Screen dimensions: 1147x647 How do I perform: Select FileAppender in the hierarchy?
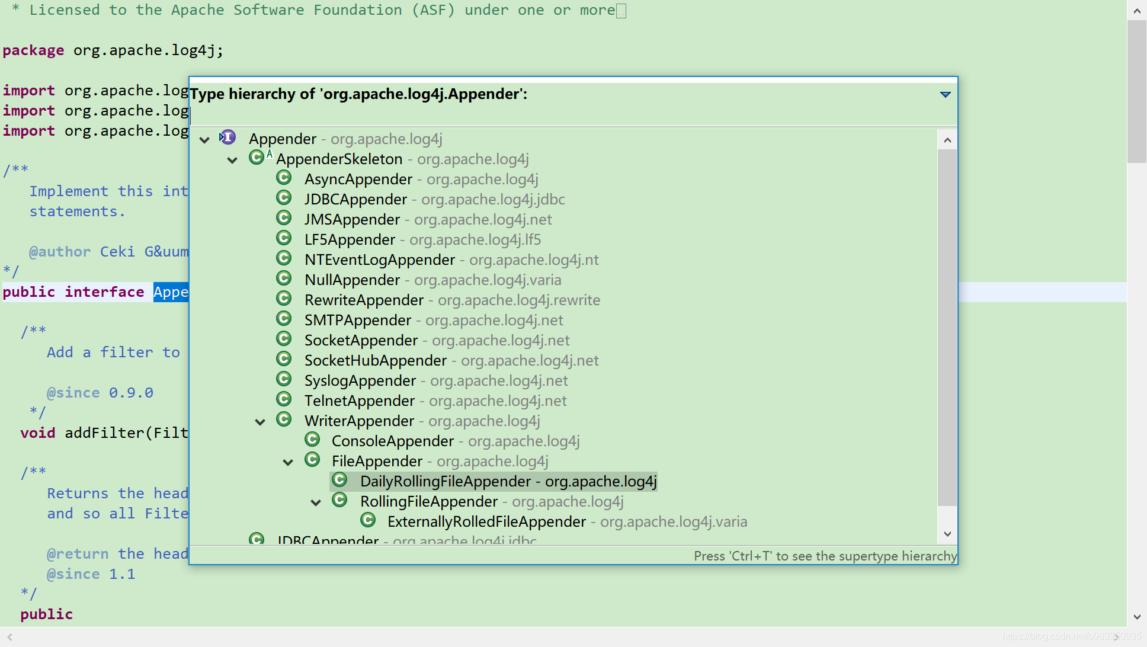(x=440, y=461)
